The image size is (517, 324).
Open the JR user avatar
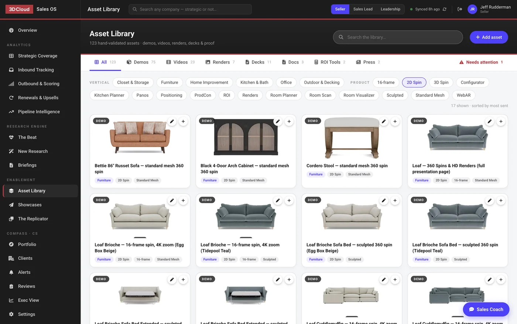tap(472, 9)
